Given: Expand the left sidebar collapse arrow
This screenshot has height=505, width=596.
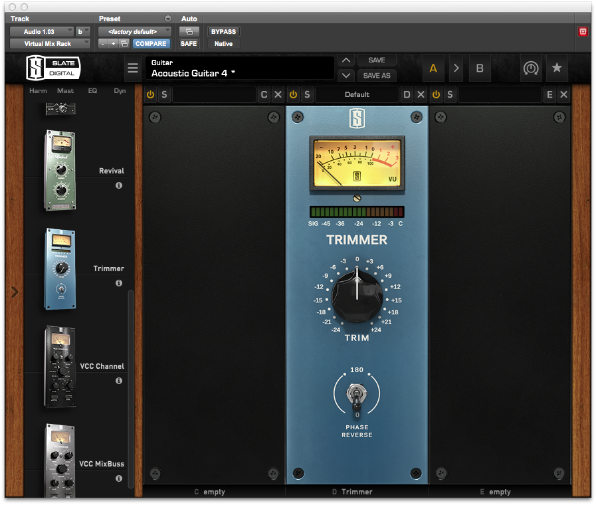Looking at the screenshot, I should coord(15,292).
